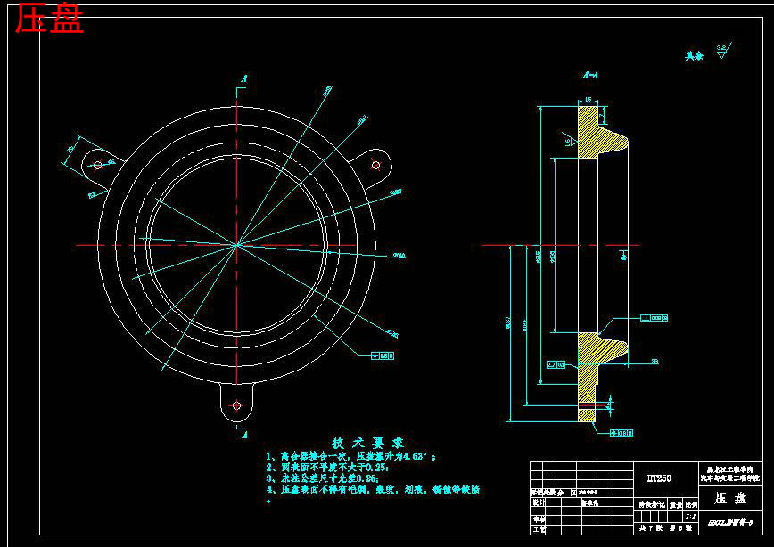Click the perpendicularity tolerance frame near the lower section
Screen dimensions: 774x547
(655, 318)
